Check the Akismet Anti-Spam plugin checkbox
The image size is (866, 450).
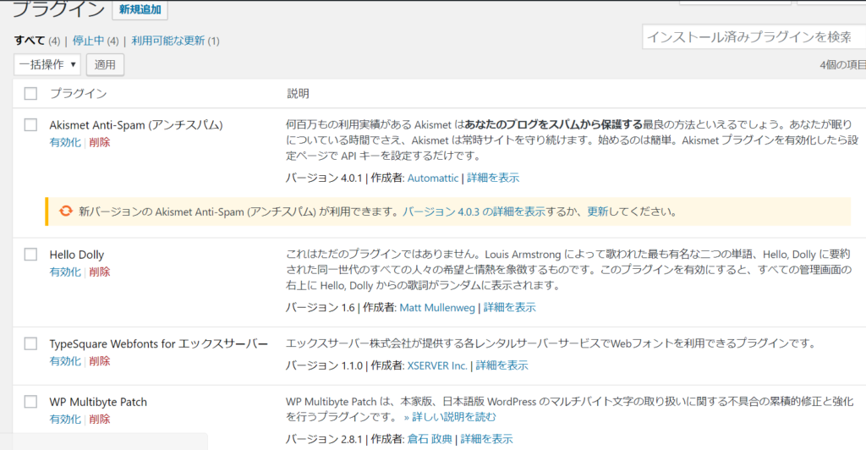(x=31, y=125)
